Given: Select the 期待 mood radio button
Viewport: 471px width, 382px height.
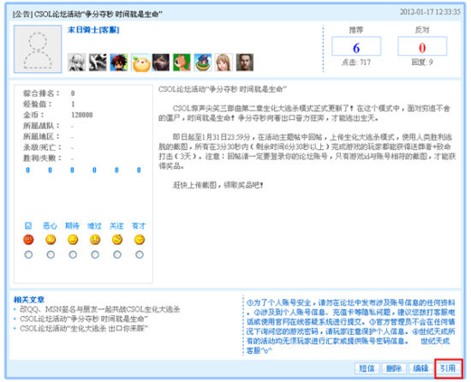Looking at the screenshot, I should tap(73, 254).
